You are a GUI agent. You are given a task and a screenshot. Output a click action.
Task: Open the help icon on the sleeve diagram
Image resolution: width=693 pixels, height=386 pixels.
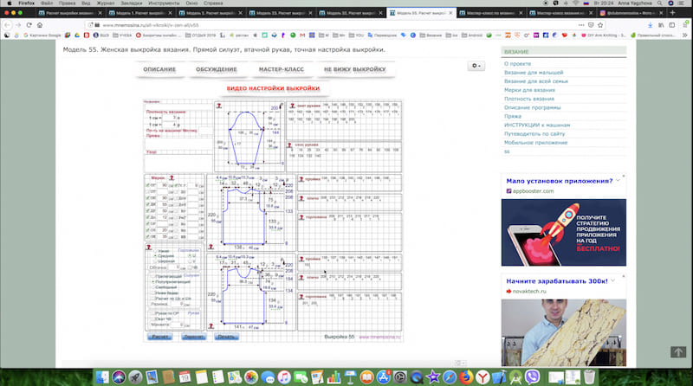point(219,106)
